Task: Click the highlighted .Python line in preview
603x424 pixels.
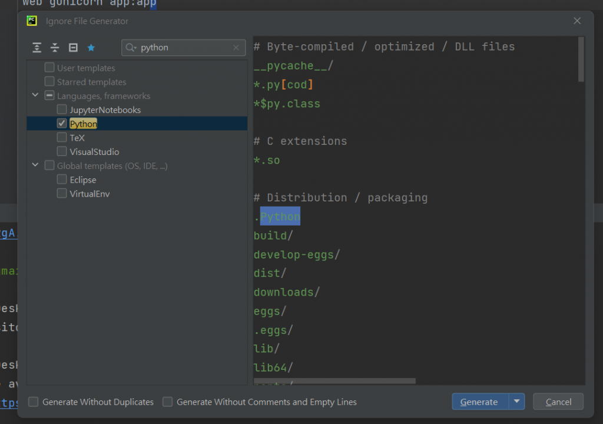Action: click(x=277, y=217)
